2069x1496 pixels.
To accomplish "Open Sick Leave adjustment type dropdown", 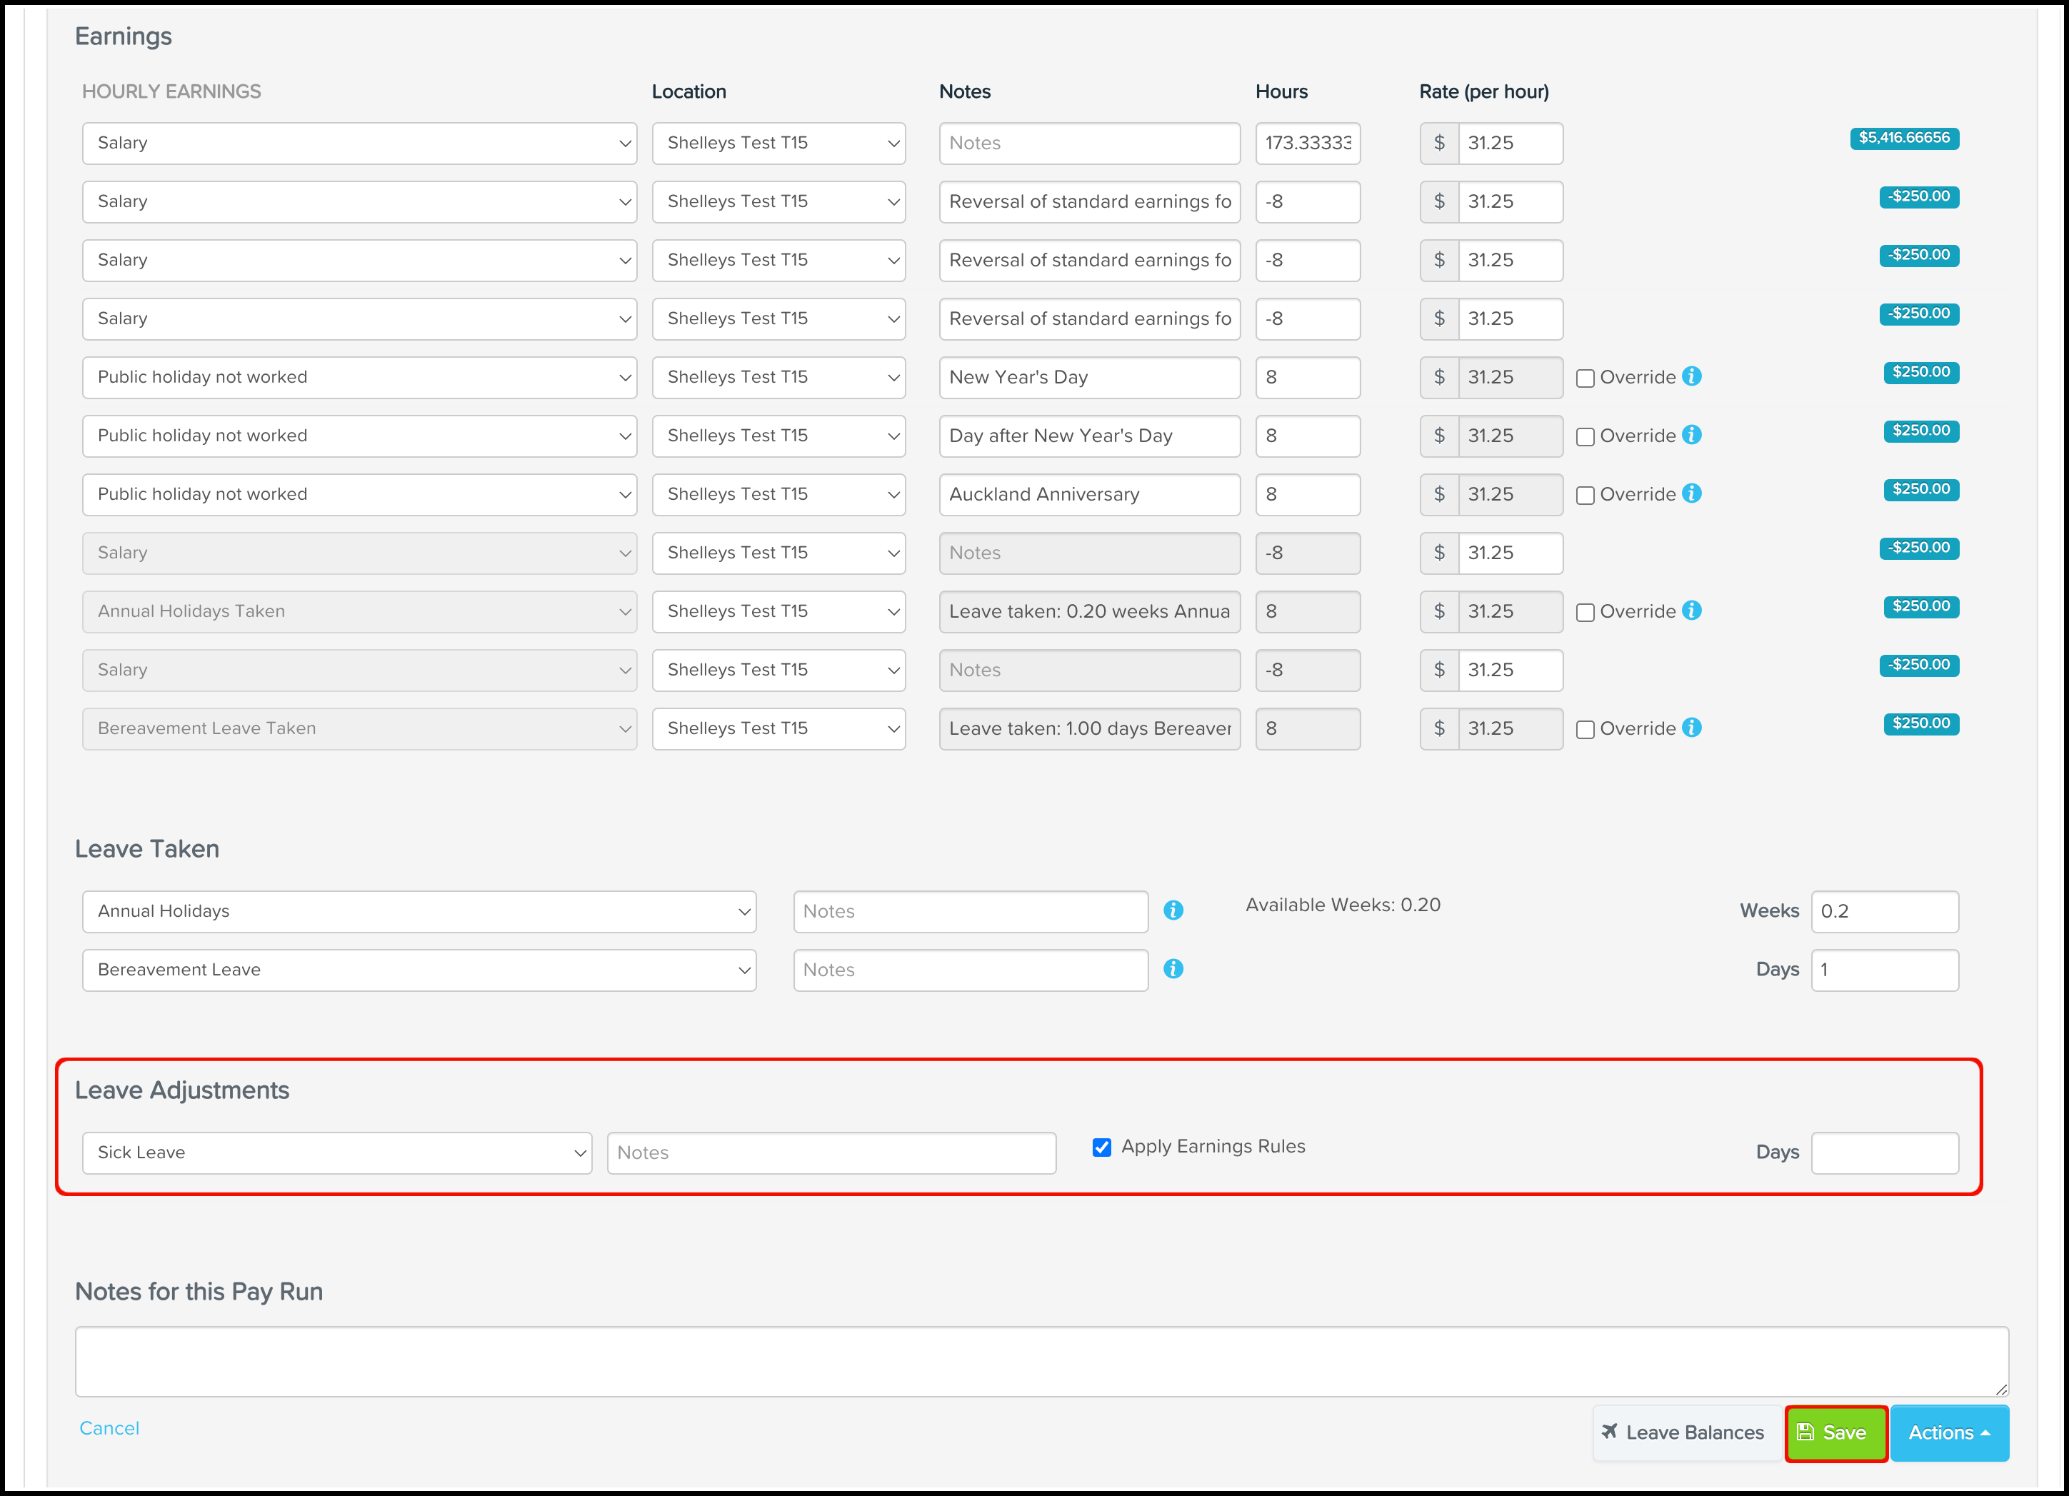I will [336, 1152].
